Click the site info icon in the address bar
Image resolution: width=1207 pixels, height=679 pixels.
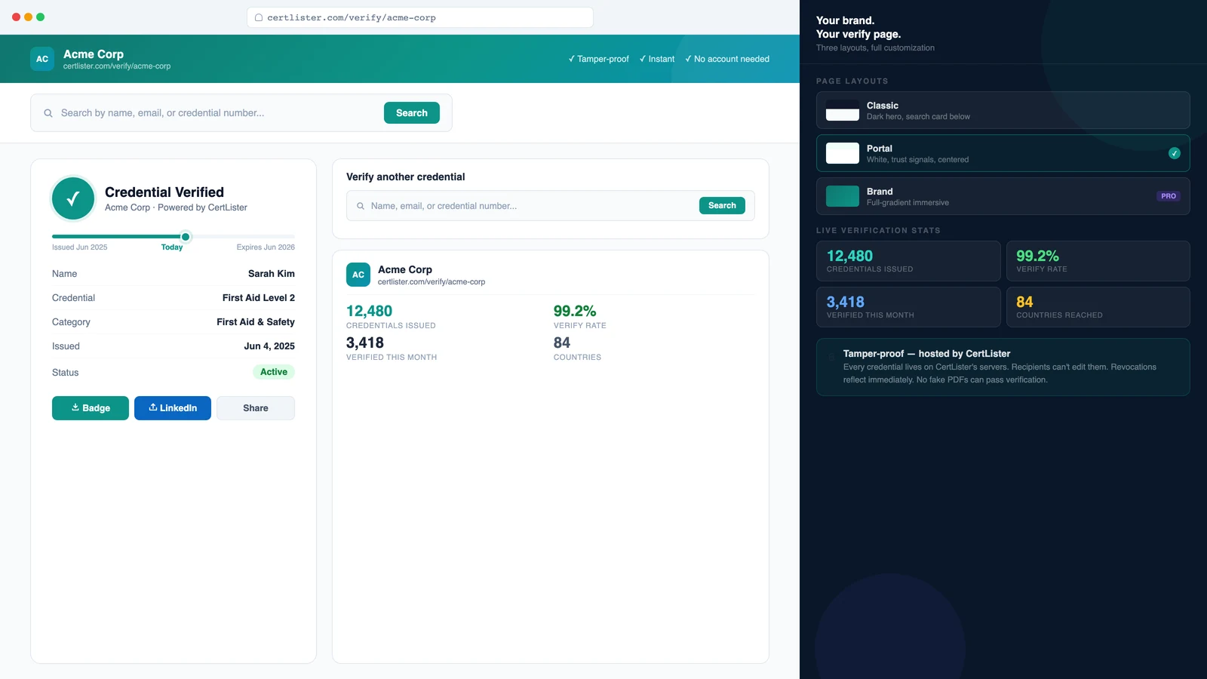coord(259,17)
